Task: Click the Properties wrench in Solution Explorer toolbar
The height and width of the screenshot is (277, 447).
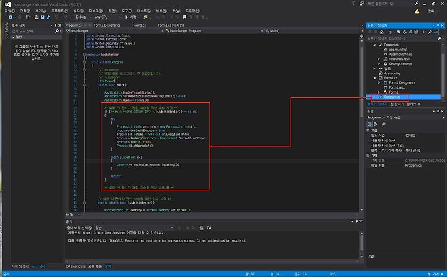Action: tap(430, 32)
